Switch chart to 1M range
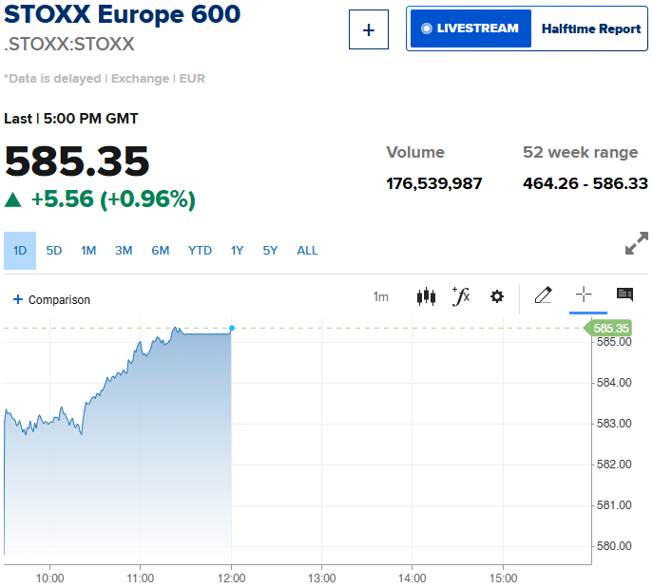 [x=88, y=251]
